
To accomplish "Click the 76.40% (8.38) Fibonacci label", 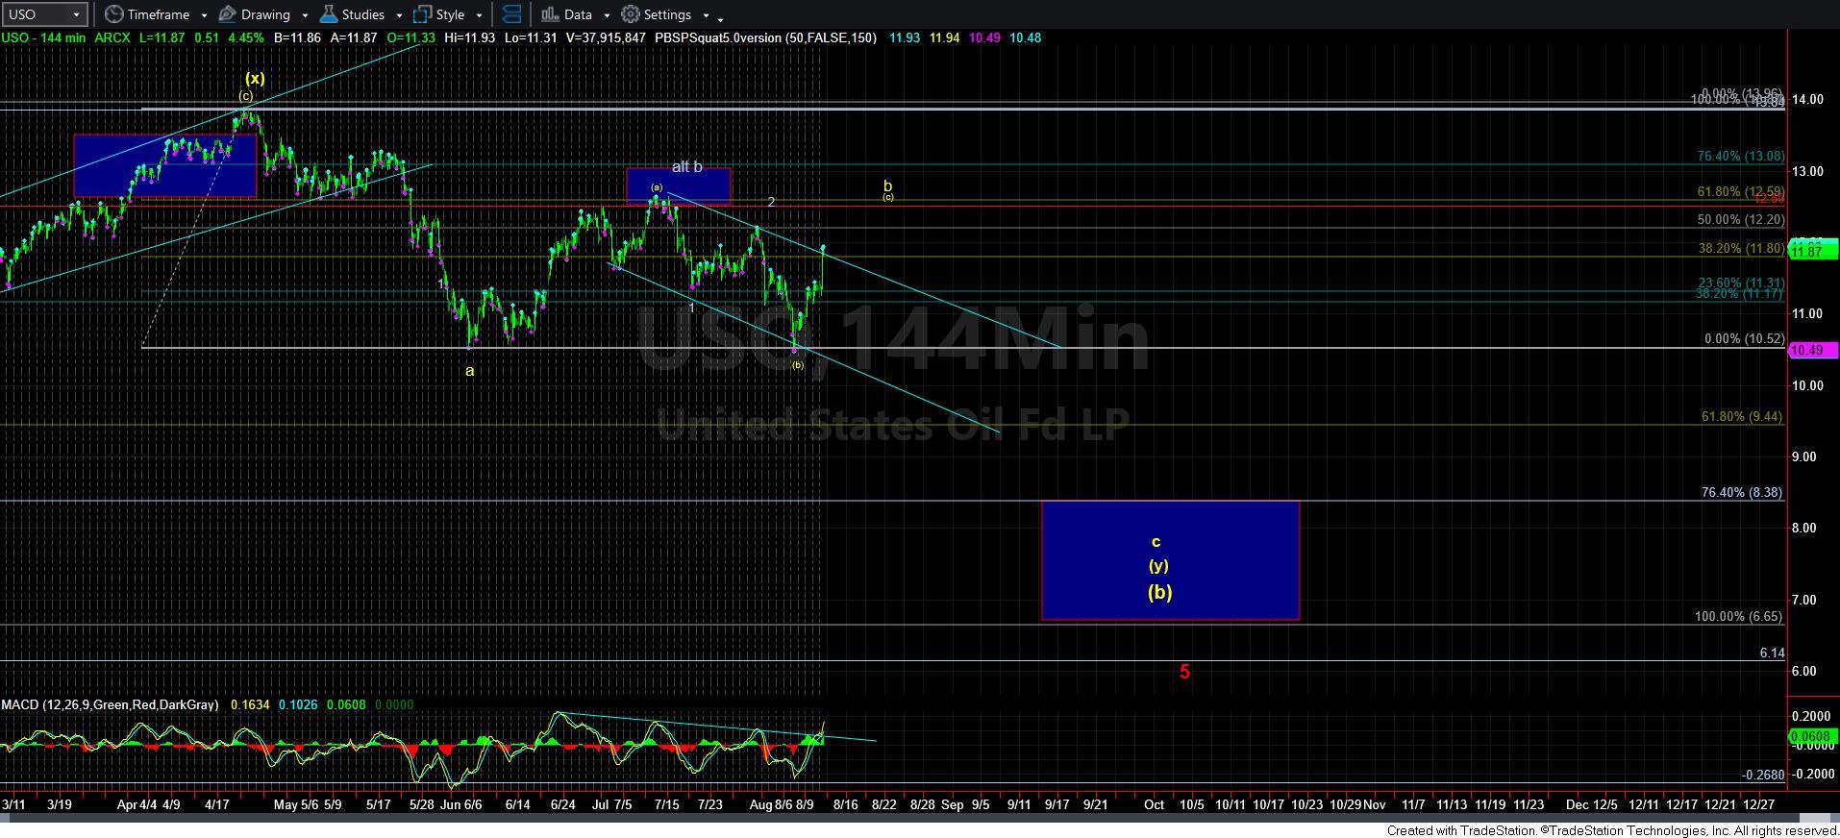I will pos(1741,492).
